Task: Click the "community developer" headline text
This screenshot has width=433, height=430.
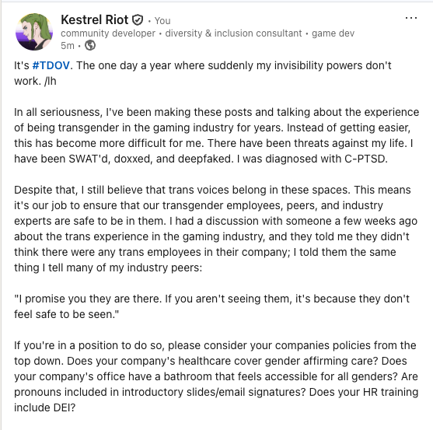Action: click(x=108, y=33)
